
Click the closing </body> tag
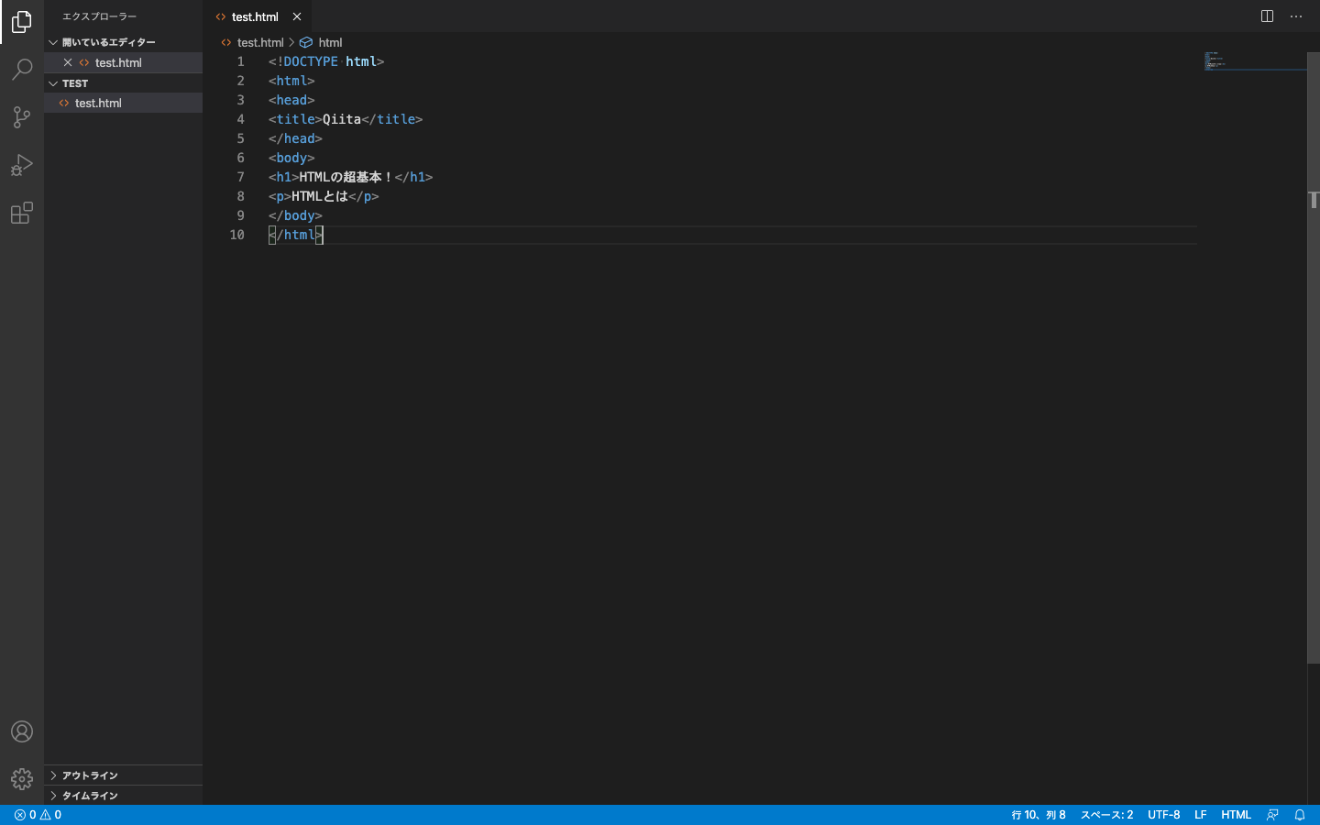tap(295, 215)
